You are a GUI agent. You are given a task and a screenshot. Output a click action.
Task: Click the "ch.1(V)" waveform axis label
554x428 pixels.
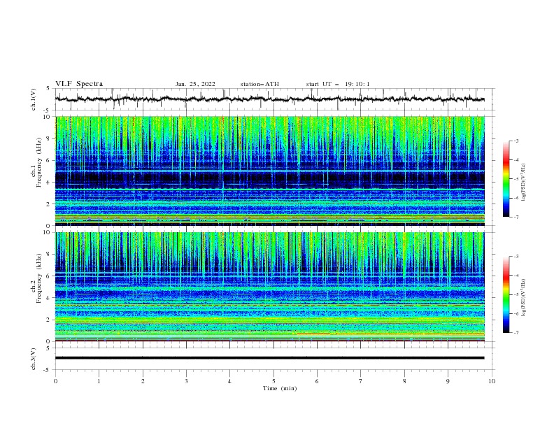(x=34, y=99)
